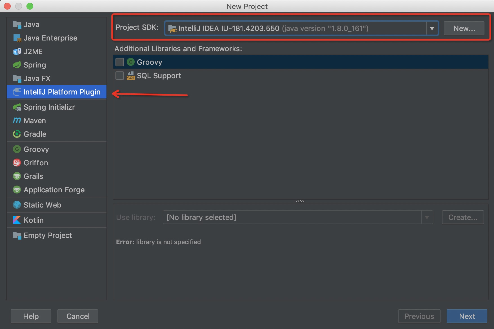Select the Groovy row in frameworks list
This screenshot has width=494, height=329.
(x=301, y=62)
